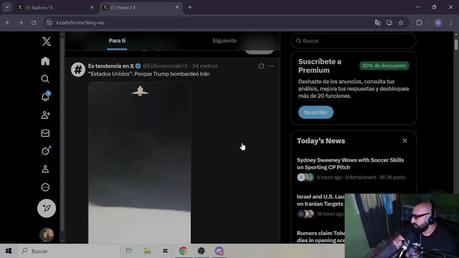This screenshot has height=258, width=459.
Task: Click the Buscar search box on X
Action: pos(354,41)
